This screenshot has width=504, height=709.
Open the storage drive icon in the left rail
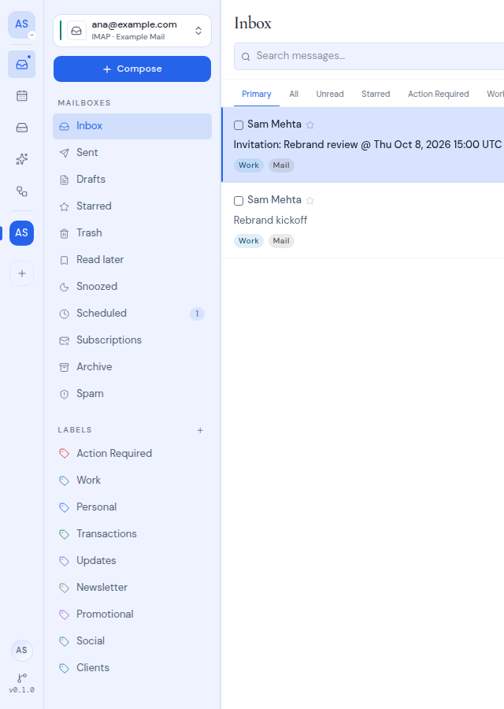[22, 128]
